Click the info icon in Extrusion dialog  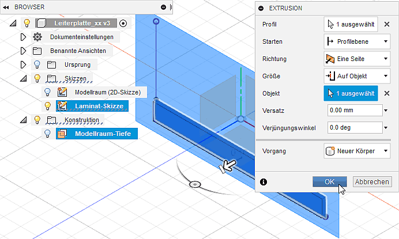pos(264,181)
